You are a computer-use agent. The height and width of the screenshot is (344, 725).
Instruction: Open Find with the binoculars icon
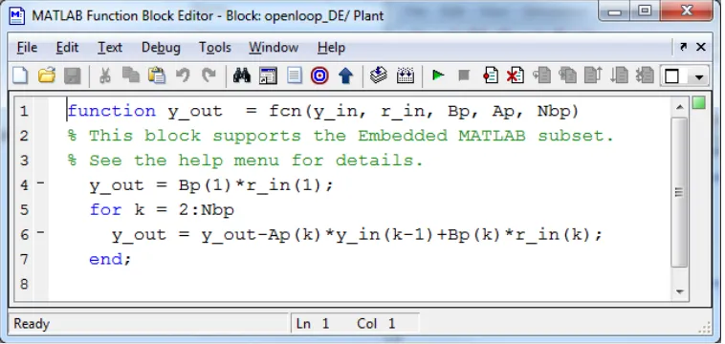click(242, 75)
